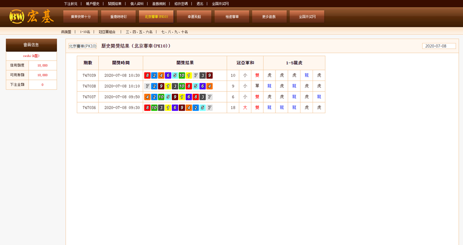Screen dimensions: 463x245
Task: Open the 極速賽車 game tab
Action: 231,17
